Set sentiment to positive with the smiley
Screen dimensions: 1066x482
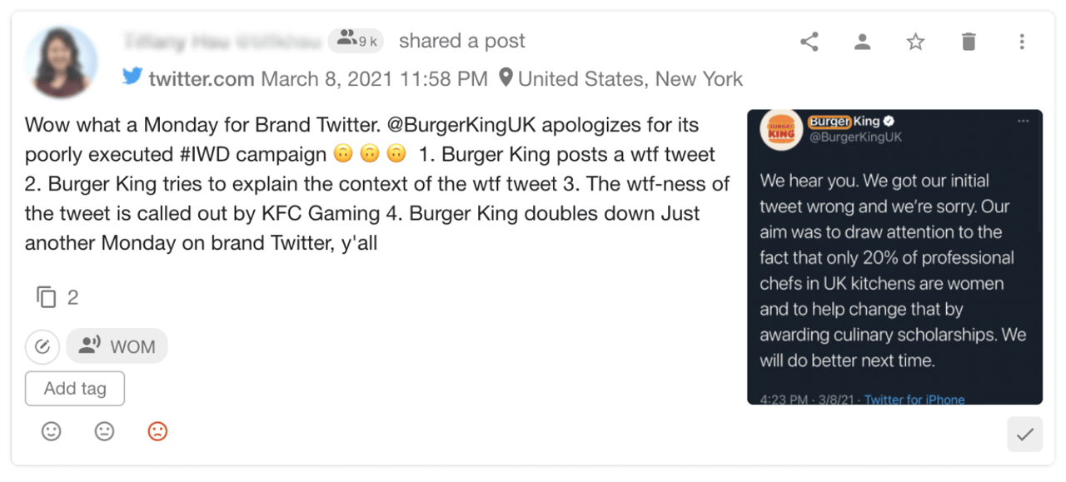52,431
